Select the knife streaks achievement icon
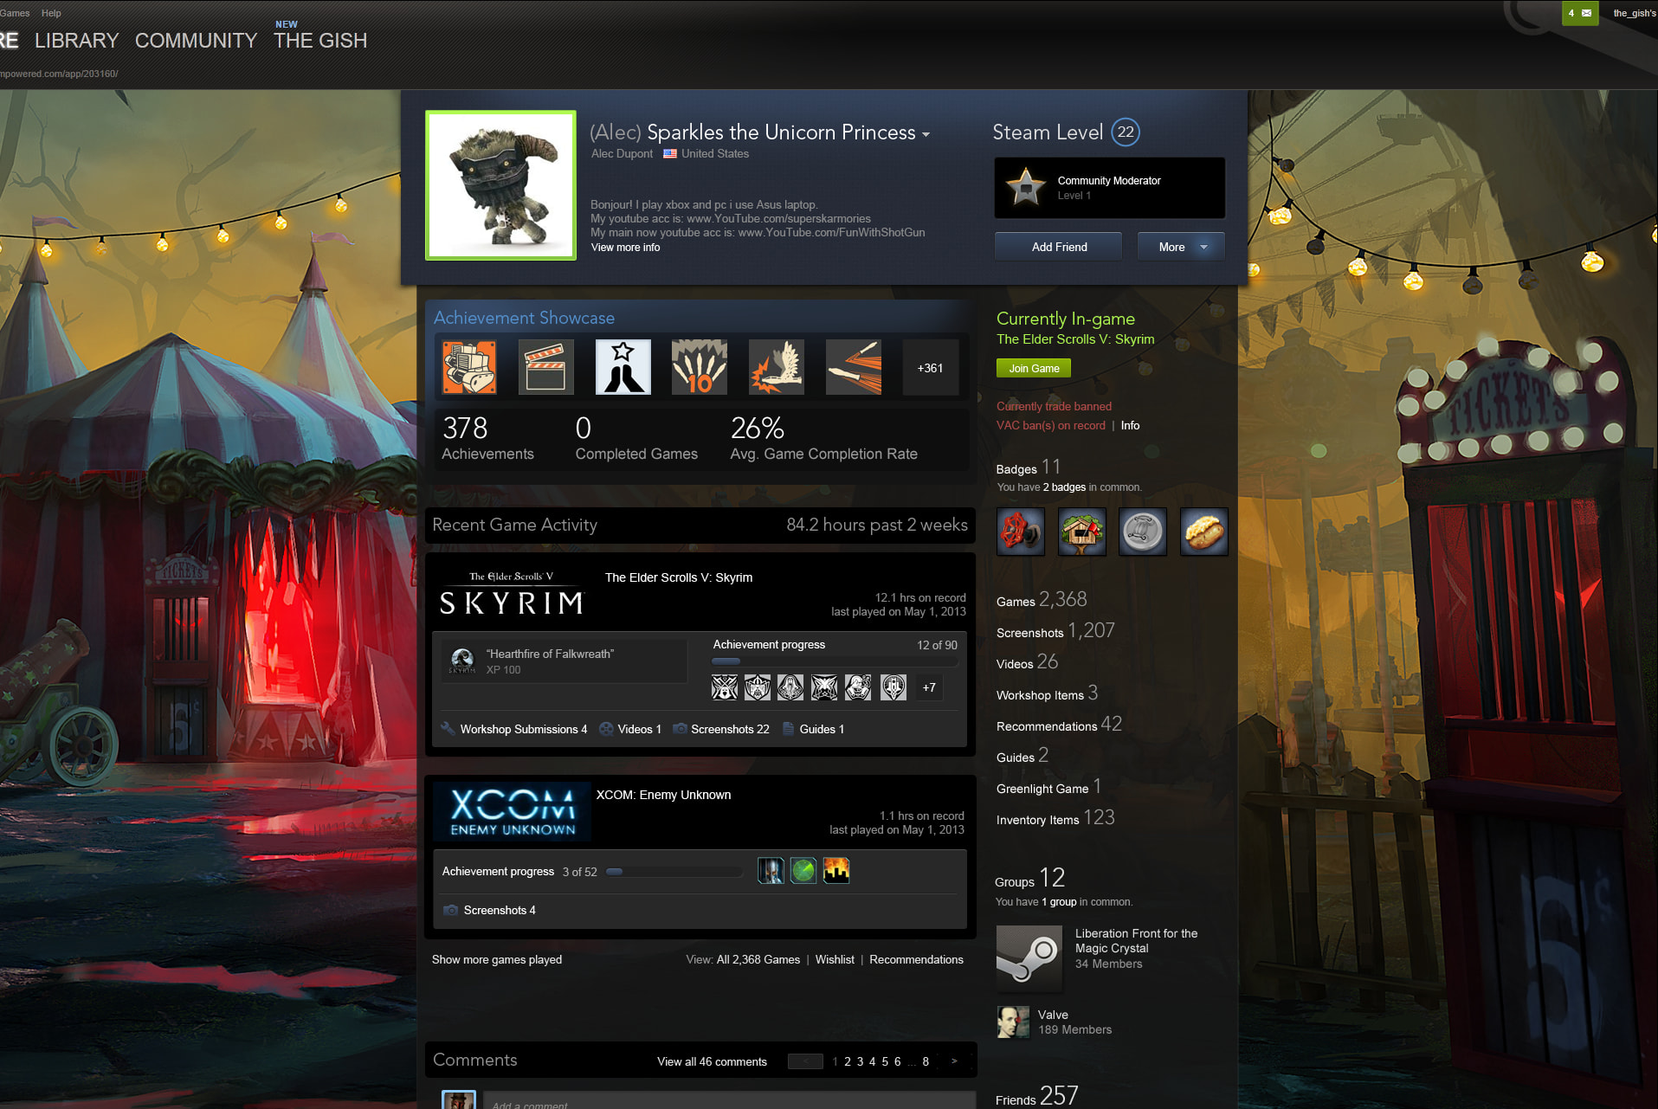 tap(854, 368)
